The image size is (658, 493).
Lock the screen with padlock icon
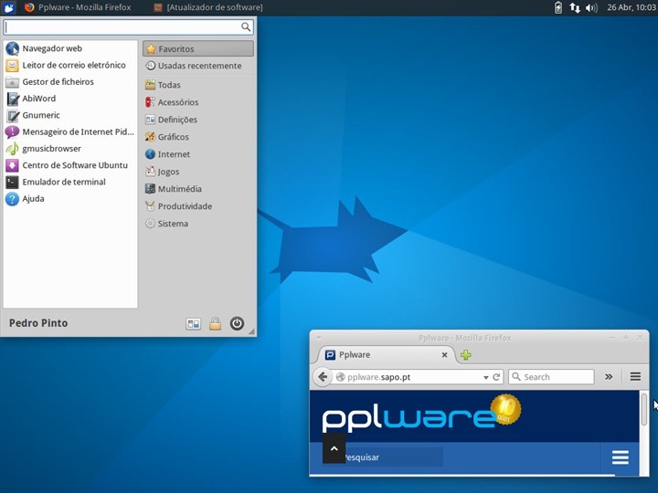tap(216, 323)
